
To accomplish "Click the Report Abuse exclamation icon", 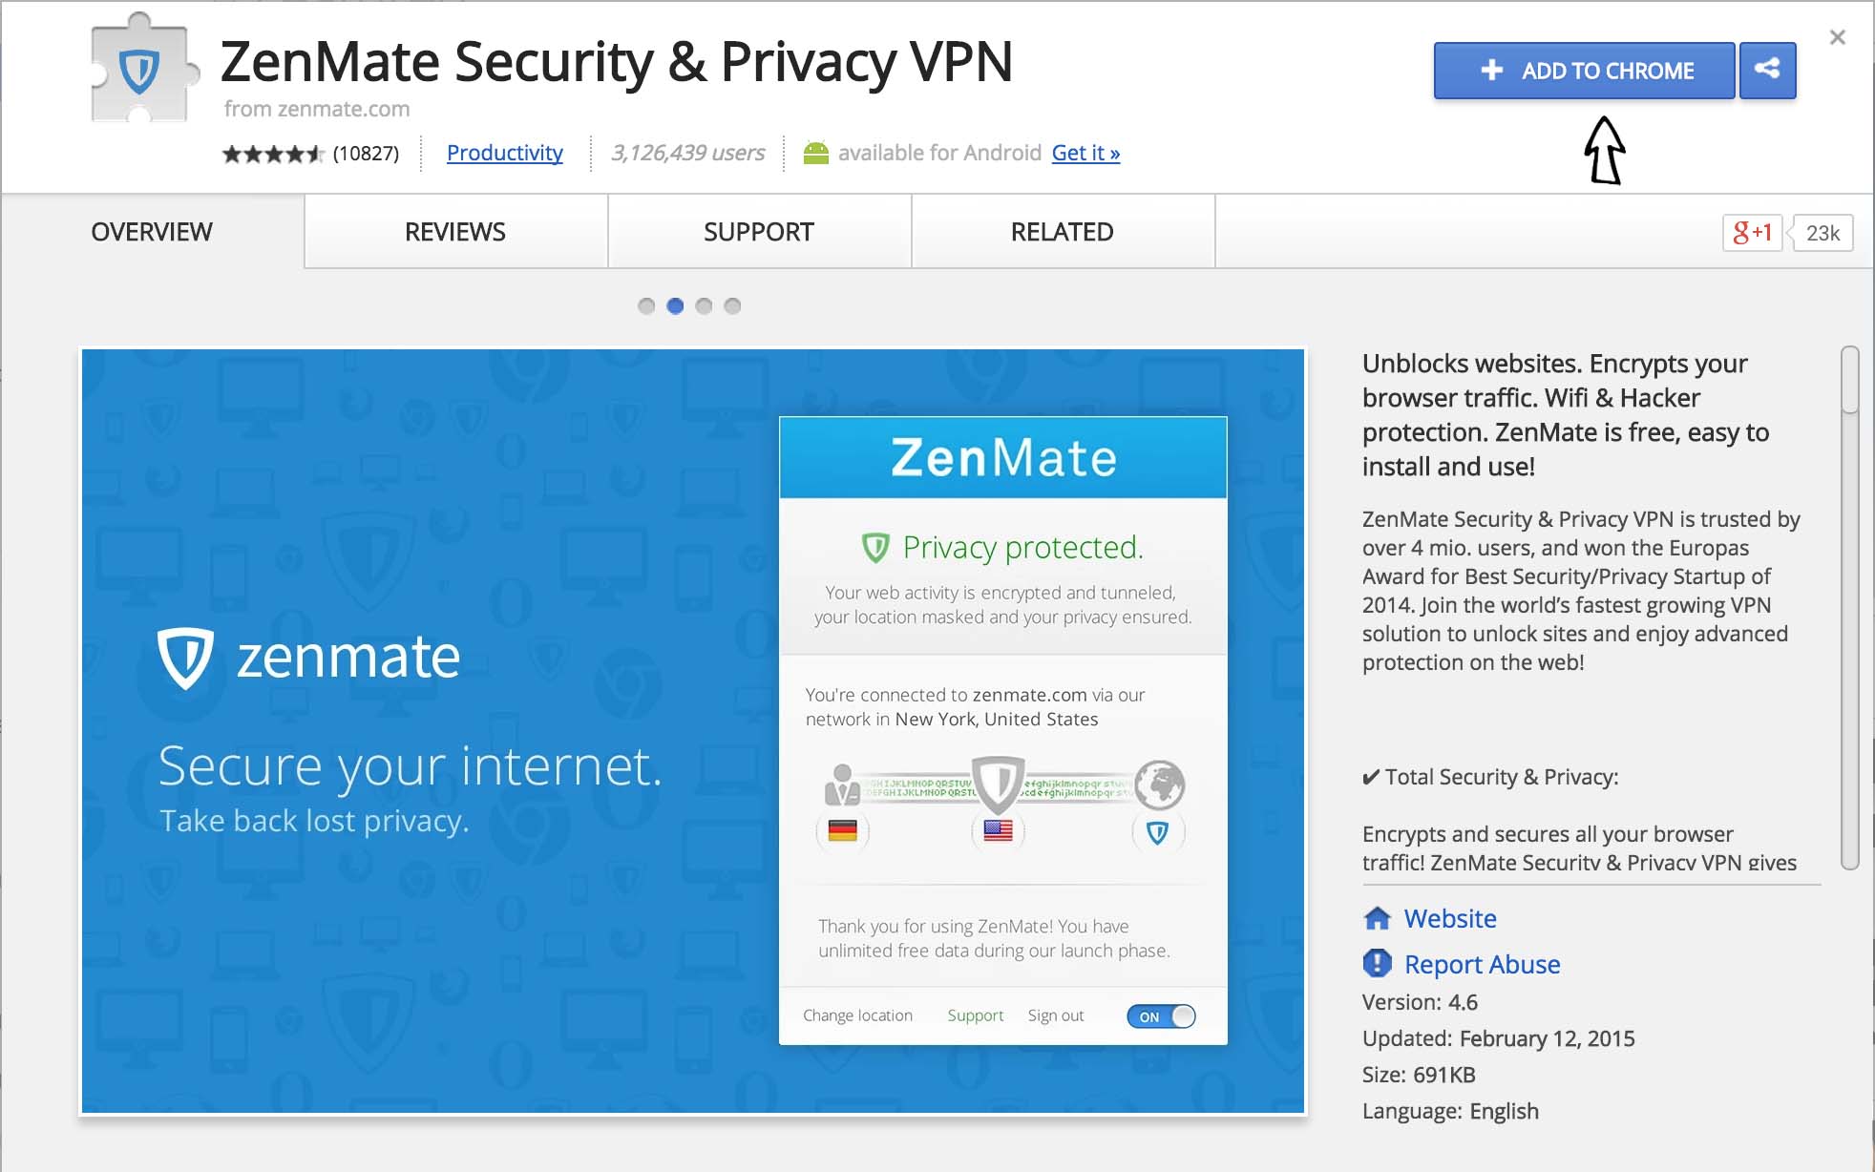I will (x=1377, y=963).
